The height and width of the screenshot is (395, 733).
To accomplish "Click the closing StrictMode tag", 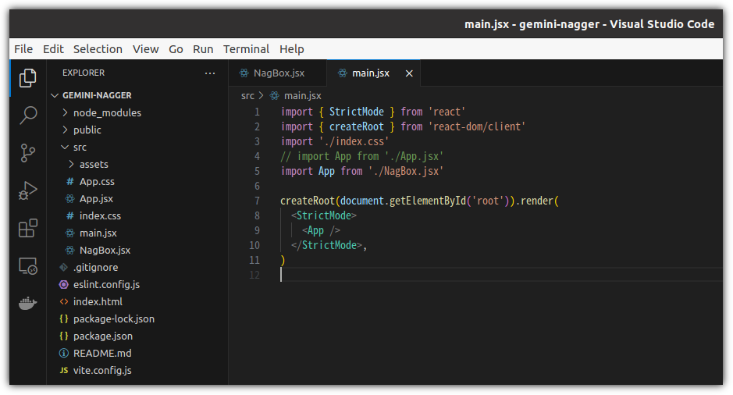I will click(327, 245).
